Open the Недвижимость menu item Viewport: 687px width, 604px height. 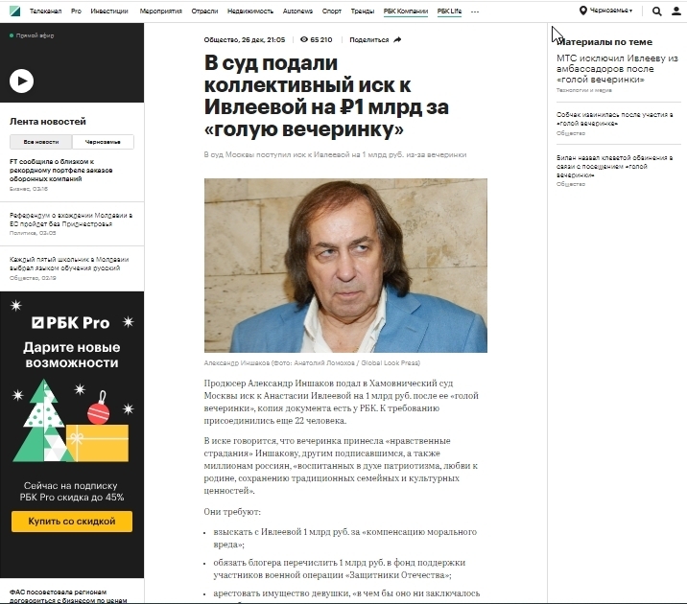coord(250,11)
